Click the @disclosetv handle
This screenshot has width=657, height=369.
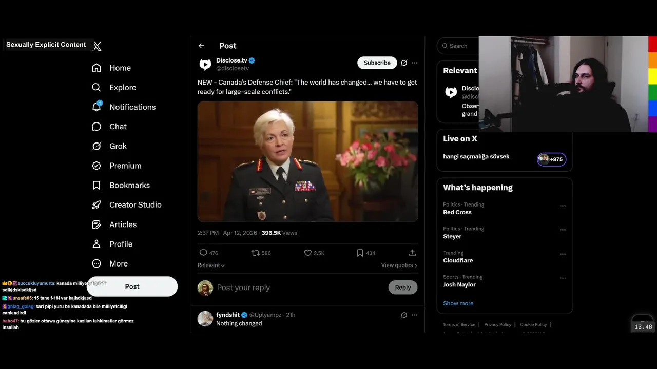pyautogui.click(x=233, y=68)
